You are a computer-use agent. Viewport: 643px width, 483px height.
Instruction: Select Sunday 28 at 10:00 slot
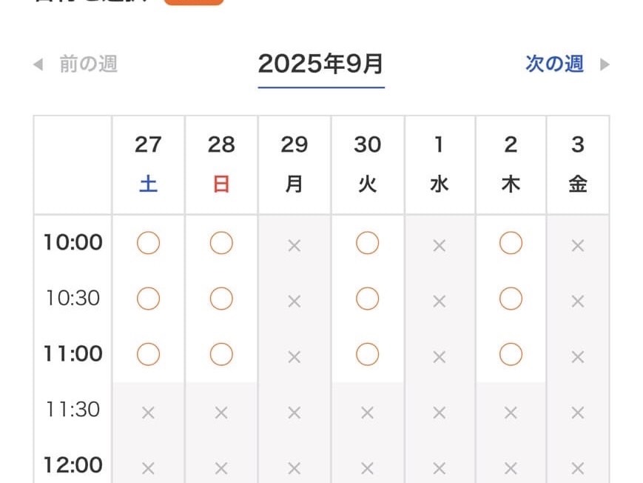tap(221, 243)
